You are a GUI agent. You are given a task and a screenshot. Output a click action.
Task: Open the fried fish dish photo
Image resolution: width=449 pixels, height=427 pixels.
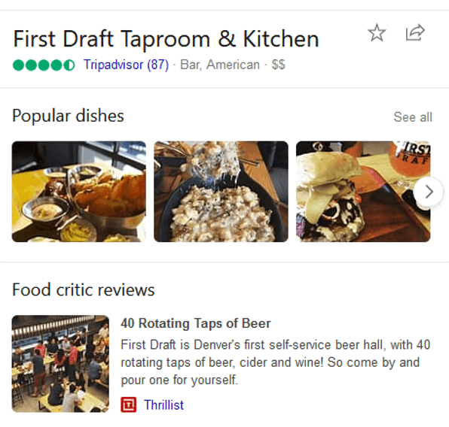coord(79,192)
